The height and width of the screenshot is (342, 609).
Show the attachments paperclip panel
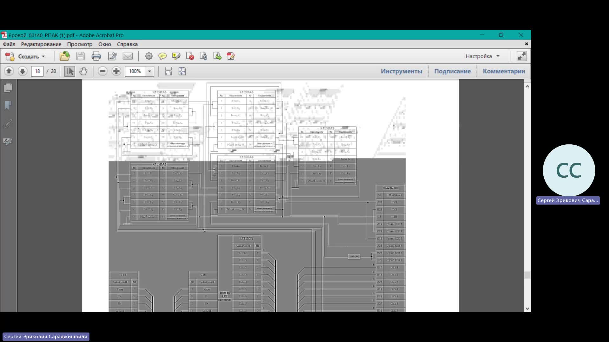(x=8, y=123)
